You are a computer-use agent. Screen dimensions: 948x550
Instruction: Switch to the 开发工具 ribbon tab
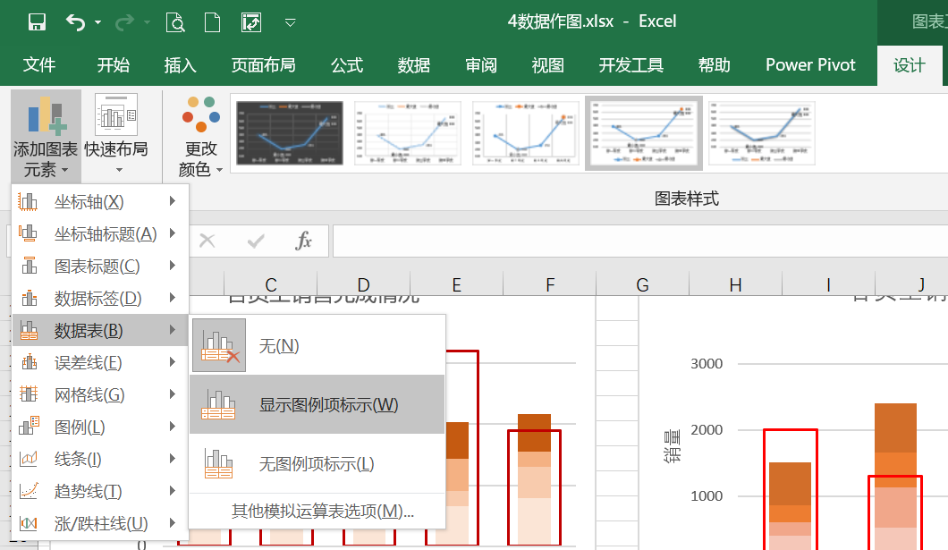631,64
